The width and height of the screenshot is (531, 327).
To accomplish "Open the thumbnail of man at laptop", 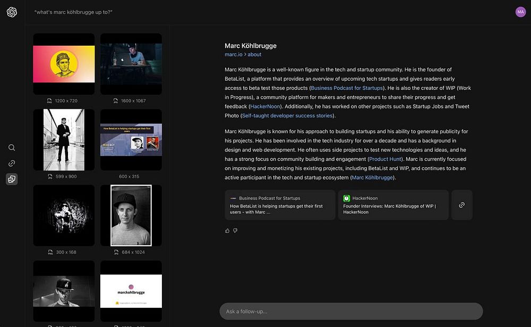I will click(131, 64).
